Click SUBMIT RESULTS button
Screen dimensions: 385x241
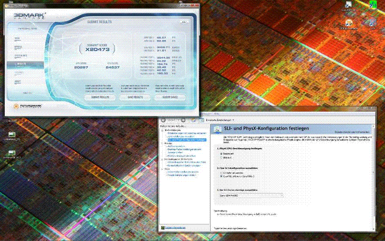click(100, 97)
